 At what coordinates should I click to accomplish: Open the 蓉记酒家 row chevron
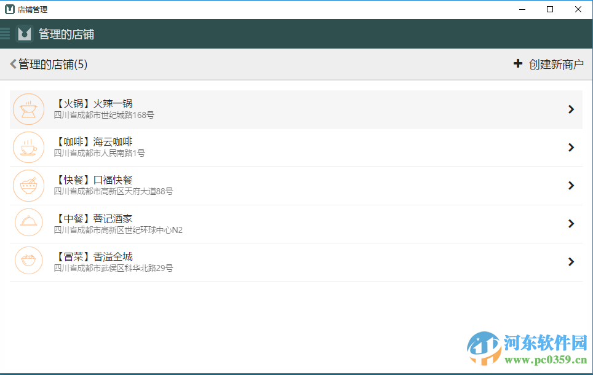pyautogui.click(x=571, y=224)
